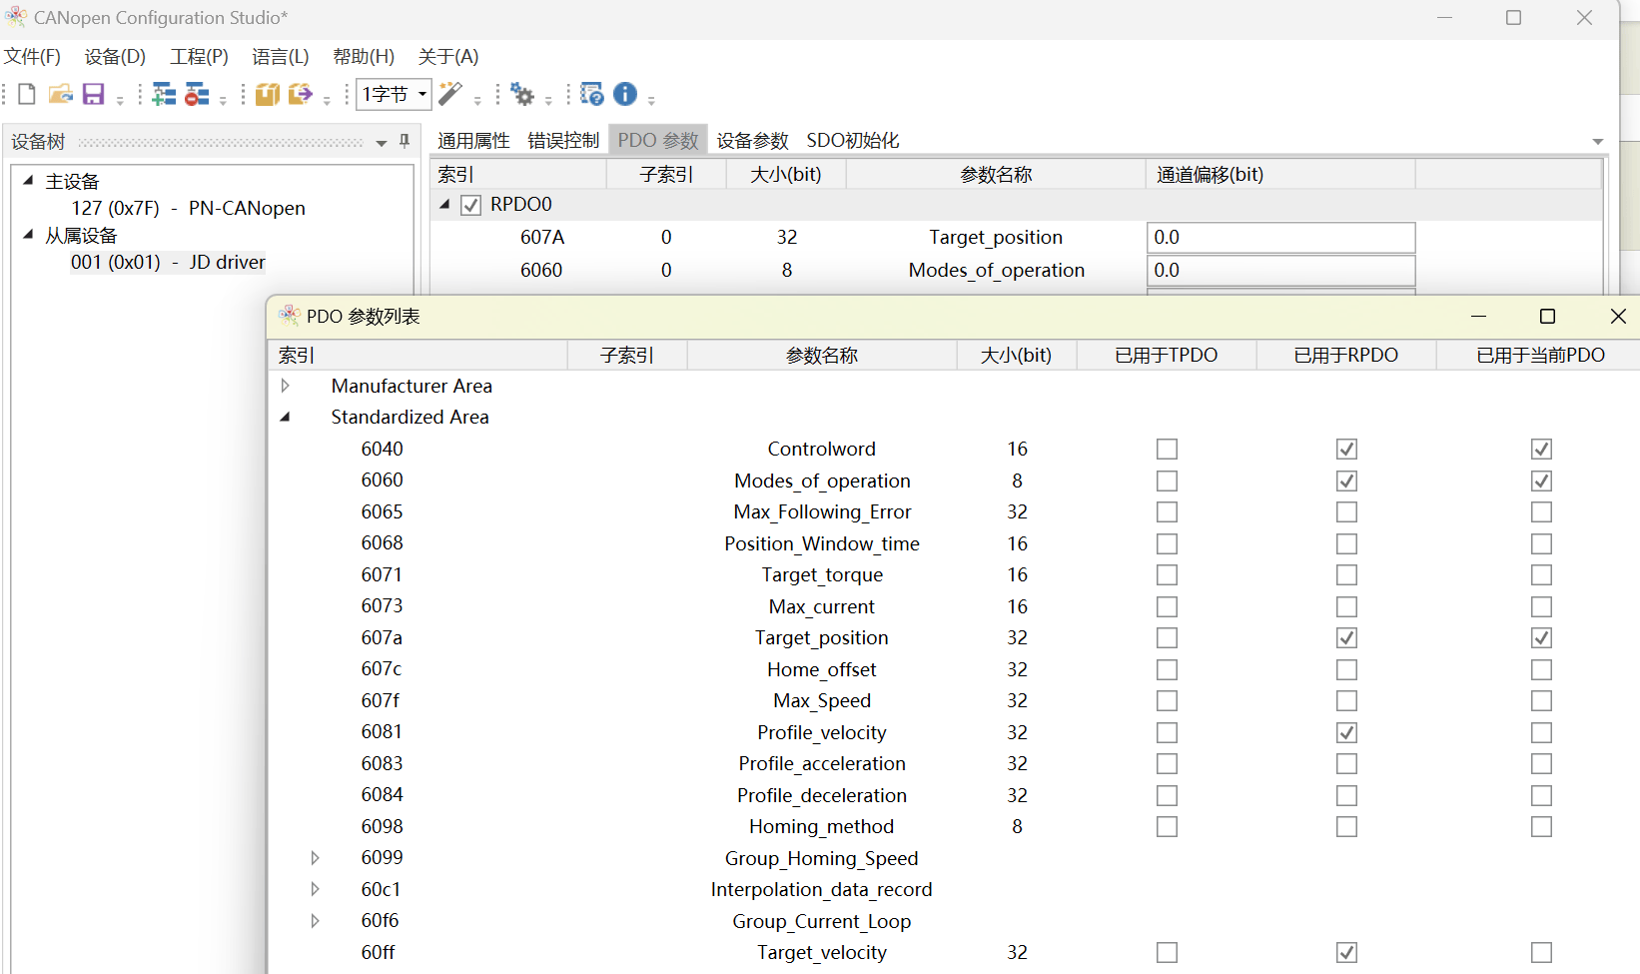Open the 设备(D) menu

click(x=115, y=57)
